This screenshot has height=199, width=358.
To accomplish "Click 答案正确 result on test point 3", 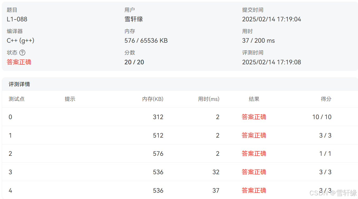I will point(254,172).
